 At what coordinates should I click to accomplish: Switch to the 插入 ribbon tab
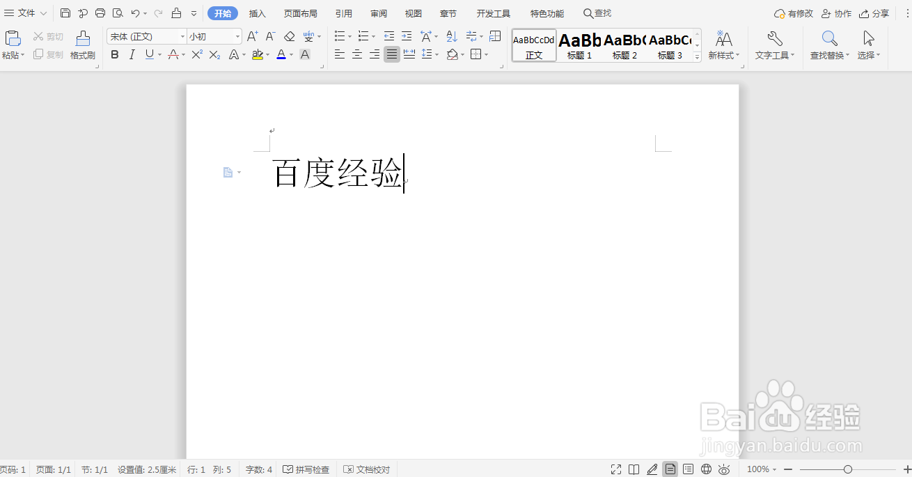(257, 13)
